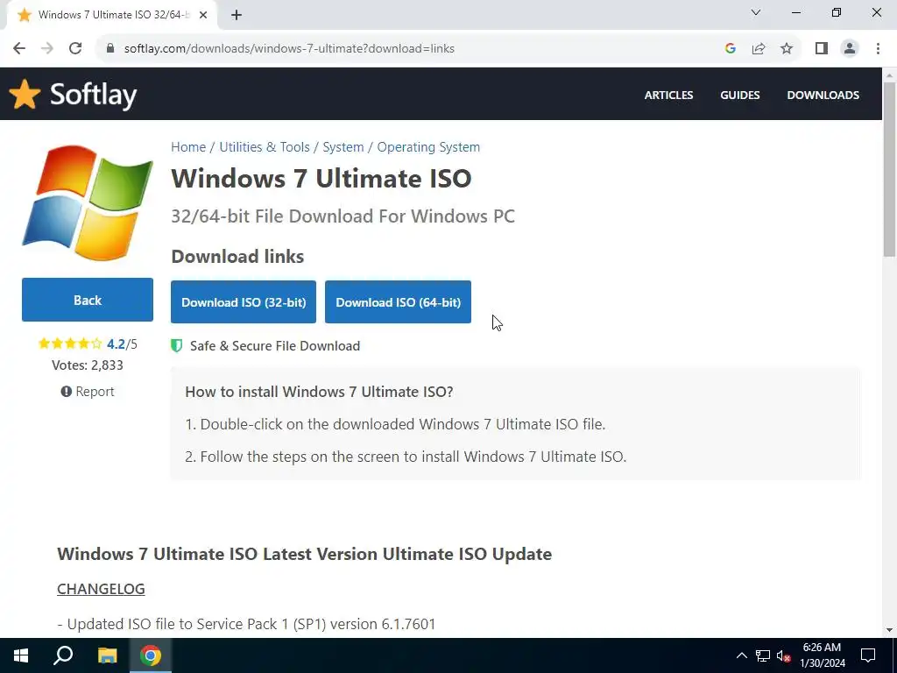Open taskbar search magnifier

tap(63, 655)
